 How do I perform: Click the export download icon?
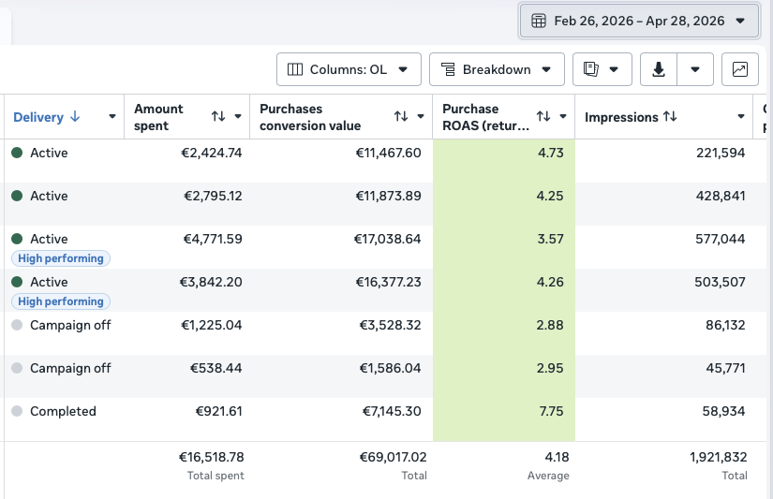tap(659, 69)
